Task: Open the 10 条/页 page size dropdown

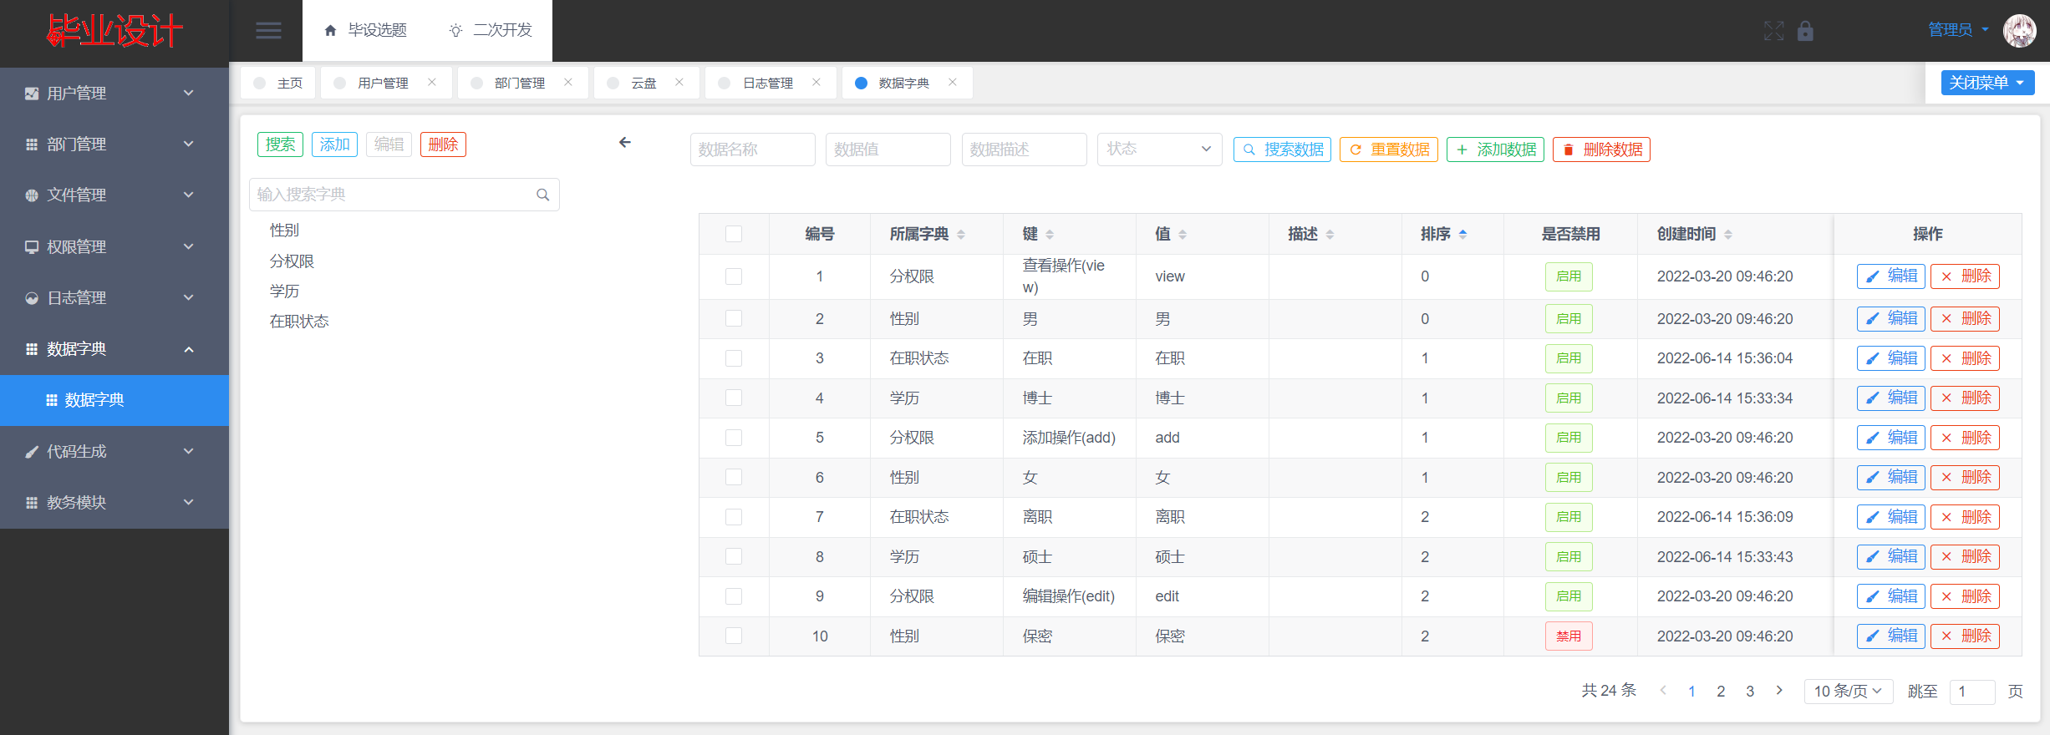Action: click(1848, 691)
